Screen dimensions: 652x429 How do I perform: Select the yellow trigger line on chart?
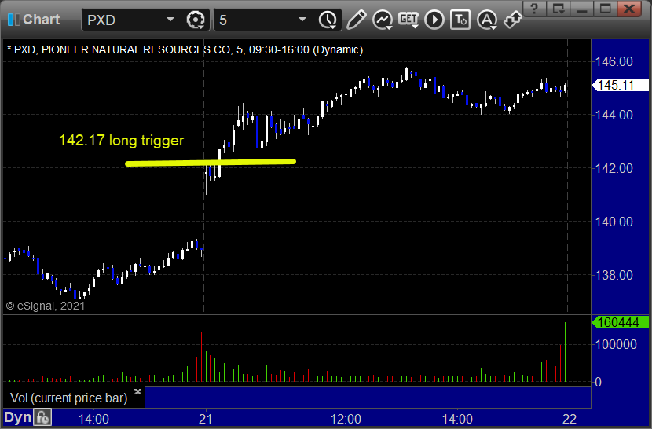[211, 163]
